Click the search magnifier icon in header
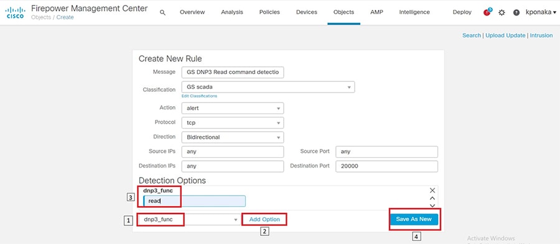 point(162,12)
